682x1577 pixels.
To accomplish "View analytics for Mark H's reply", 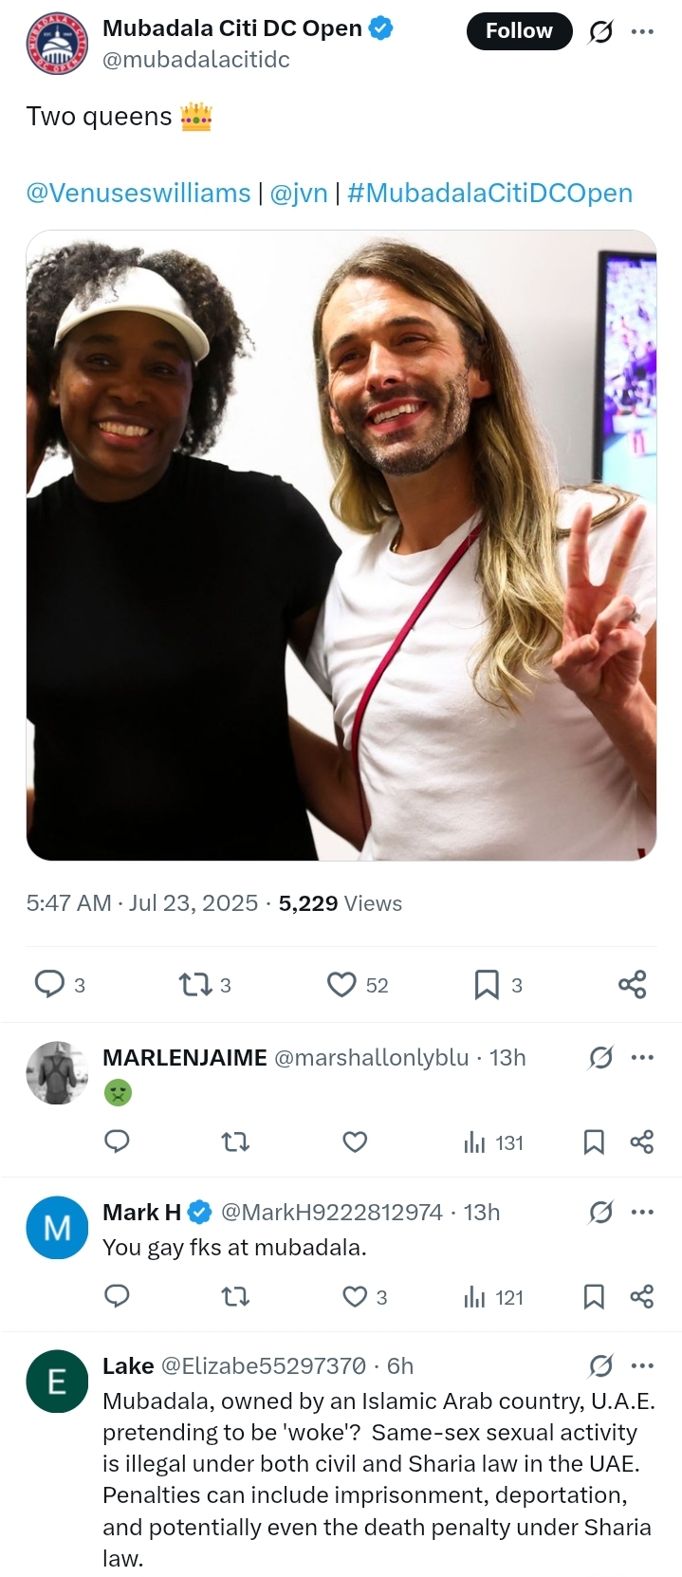I will pos(493,1297).
